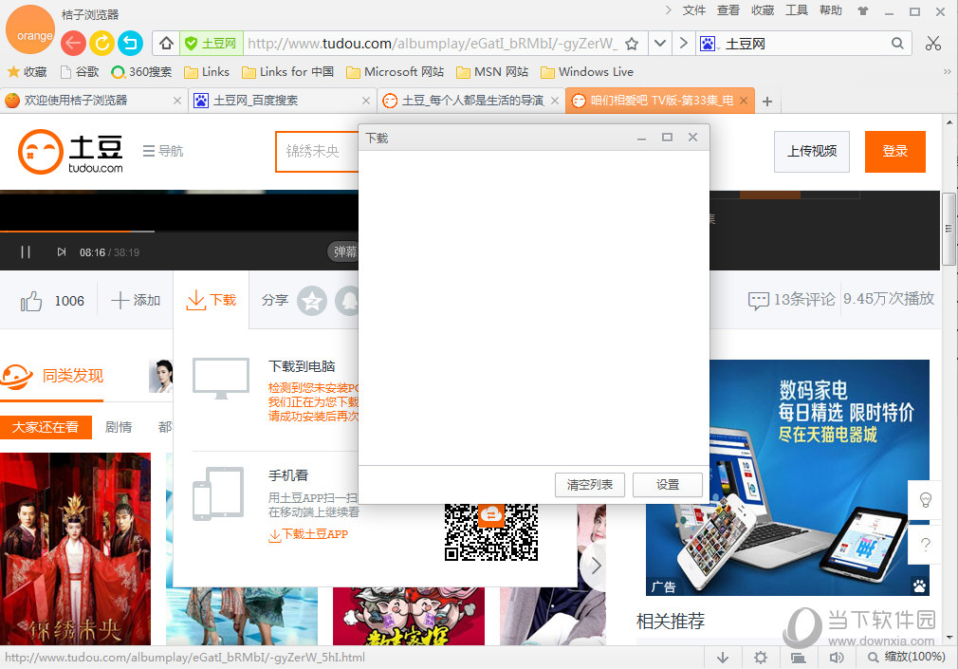Open the 工具 menu in the title bar
The image size is (958, 669).
coord(797,10)
